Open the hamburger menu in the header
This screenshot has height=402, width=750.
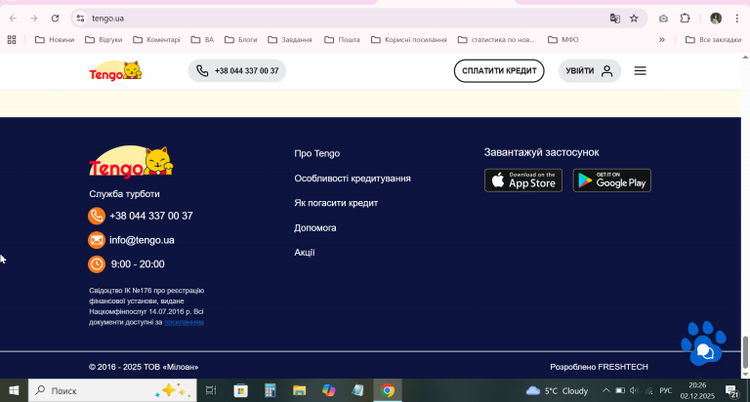coord(640,71)
